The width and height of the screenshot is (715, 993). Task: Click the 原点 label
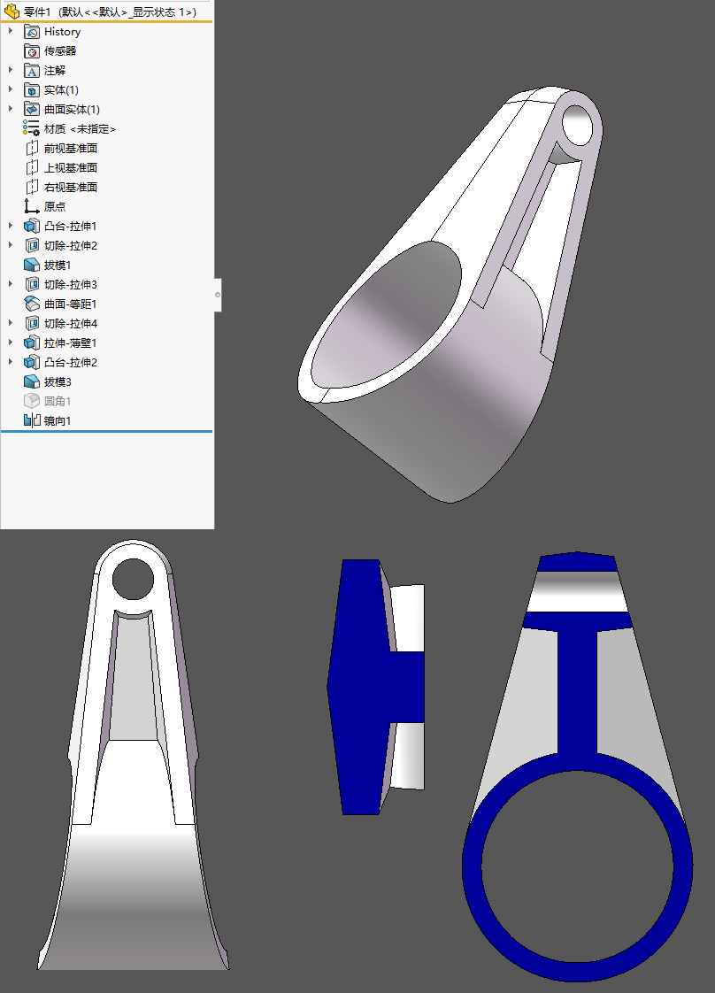pos(55,206)
